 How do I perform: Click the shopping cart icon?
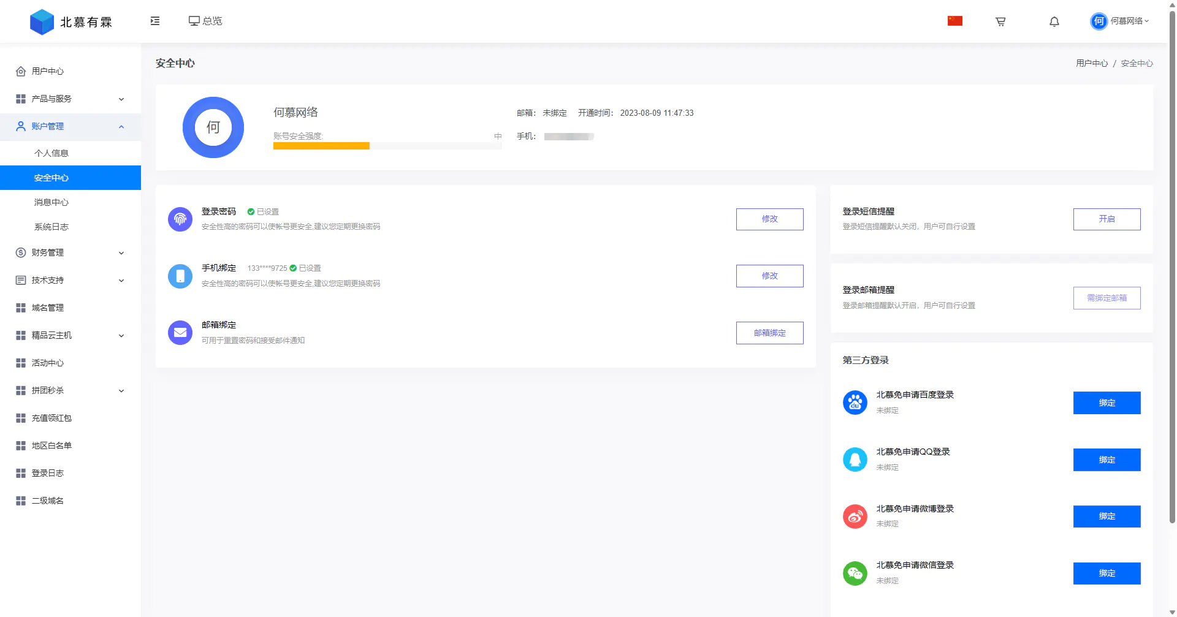[1000, 21]
